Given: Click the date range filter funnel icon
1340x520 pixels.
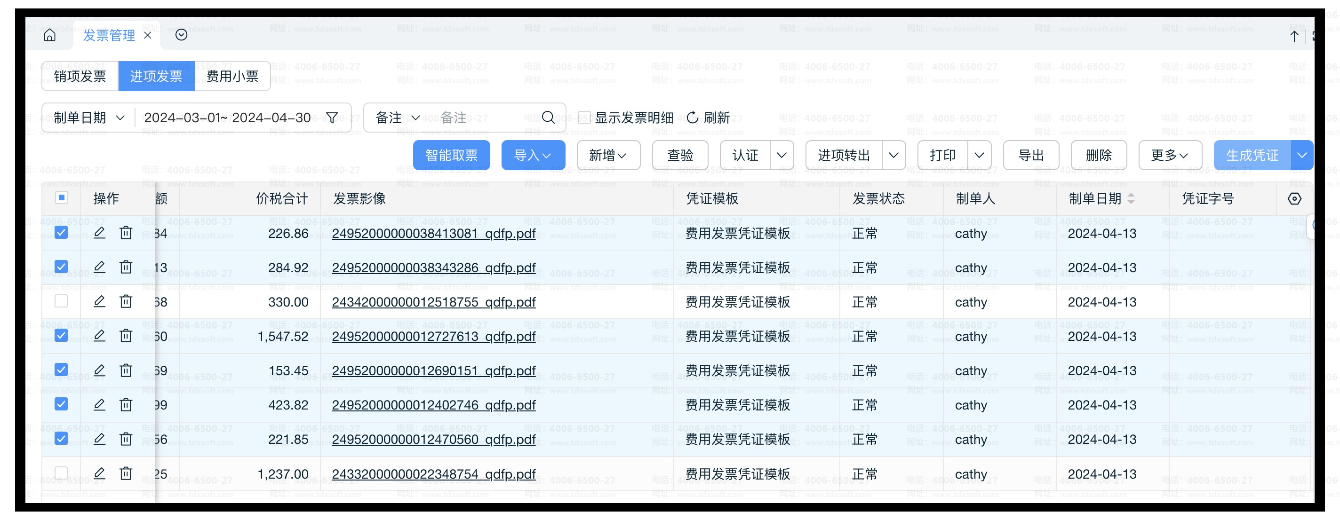Looking at the screenshot, I should tap(332, 118).
